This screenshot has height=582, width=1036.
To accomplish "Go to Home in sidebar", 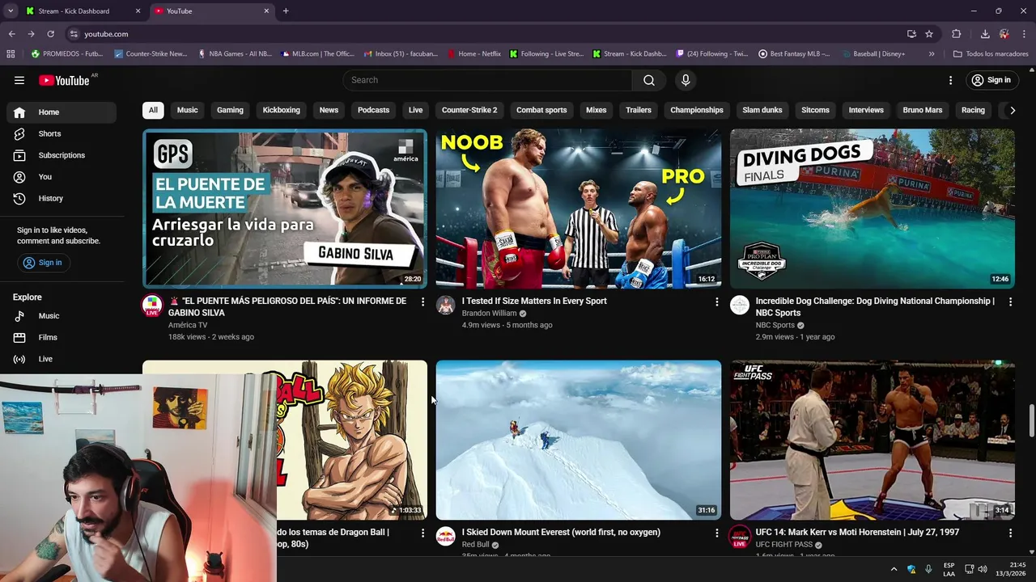I will [62, 112].
